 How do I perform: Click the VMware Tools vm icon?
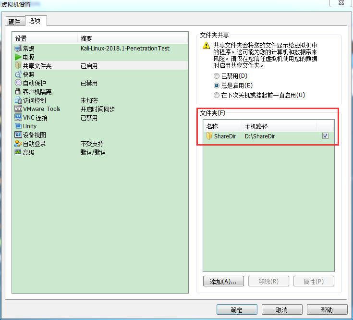pos(18,109)
